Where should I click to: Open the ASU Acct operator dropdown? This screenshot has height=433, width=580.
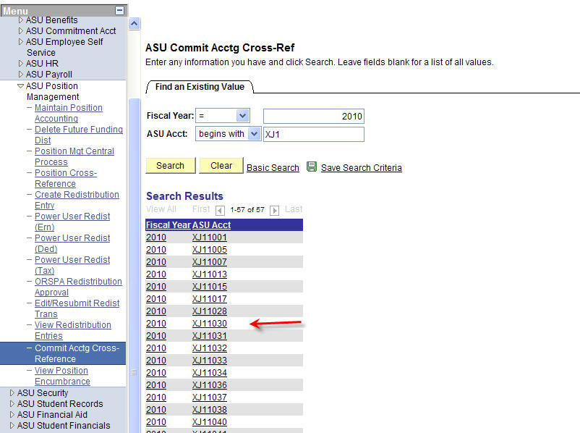[254, 134]
